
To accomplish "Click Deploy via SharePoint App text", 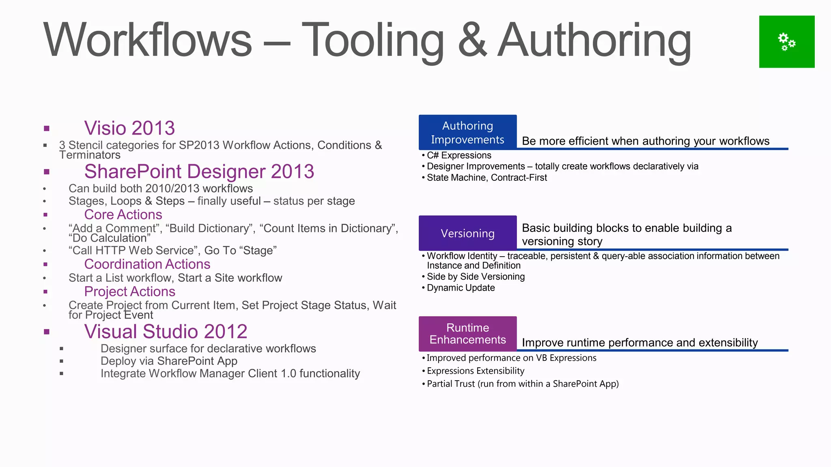I will pyautogui.click(x=169, y=361).
